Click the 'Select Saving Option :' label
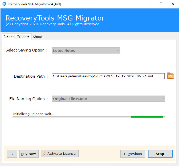This screenshot has width=179, height=166. coord(26,50)
